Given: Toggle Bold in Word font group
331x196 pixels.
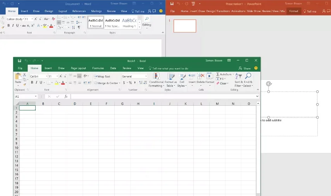Looking at the screenshot, I should tap(9, 26).
